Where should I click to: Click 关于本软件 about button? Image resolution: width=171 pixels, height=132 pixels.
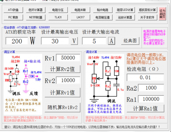coord(147,17)
